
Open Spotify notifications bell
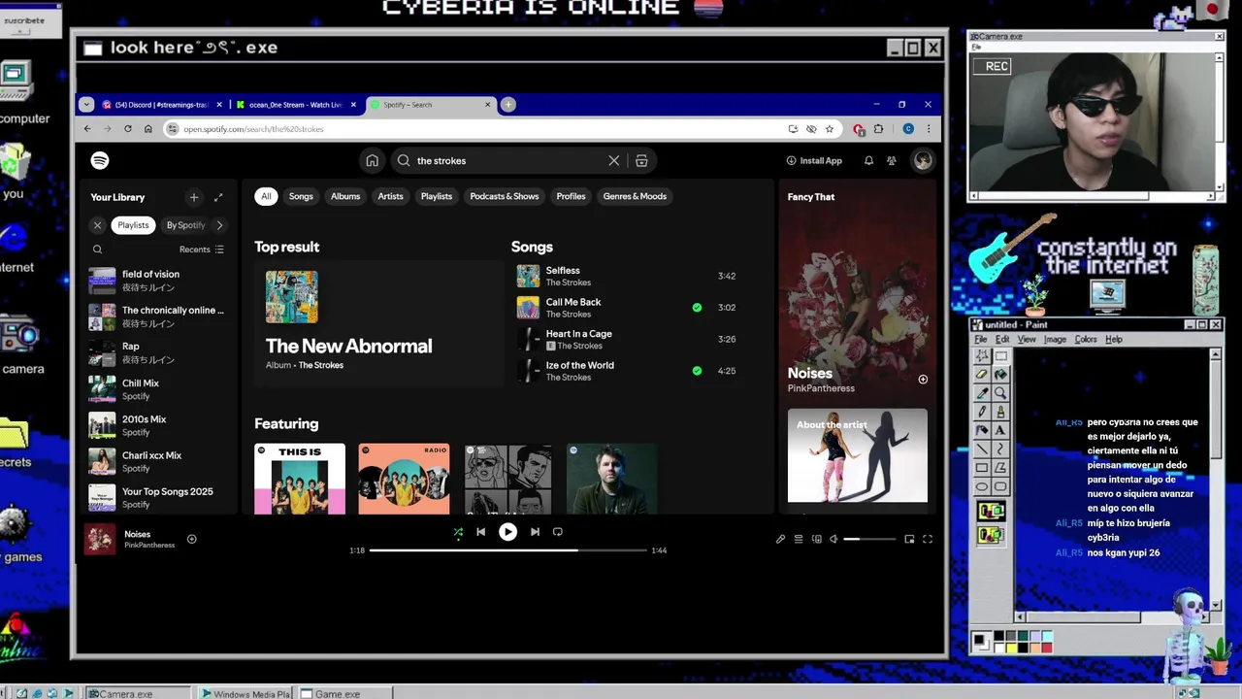click(x=868, y=160)
